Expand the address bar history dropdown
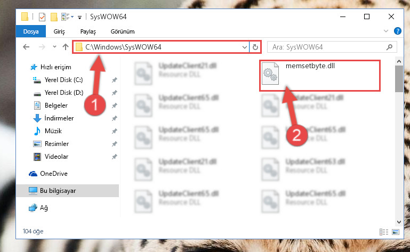This screenshot has height=252, width=410. 245,47
